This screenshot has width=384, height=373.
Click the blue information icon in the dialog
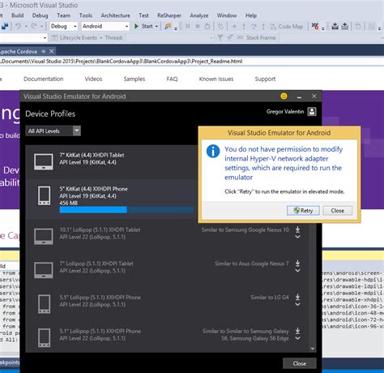pos(213,151)
